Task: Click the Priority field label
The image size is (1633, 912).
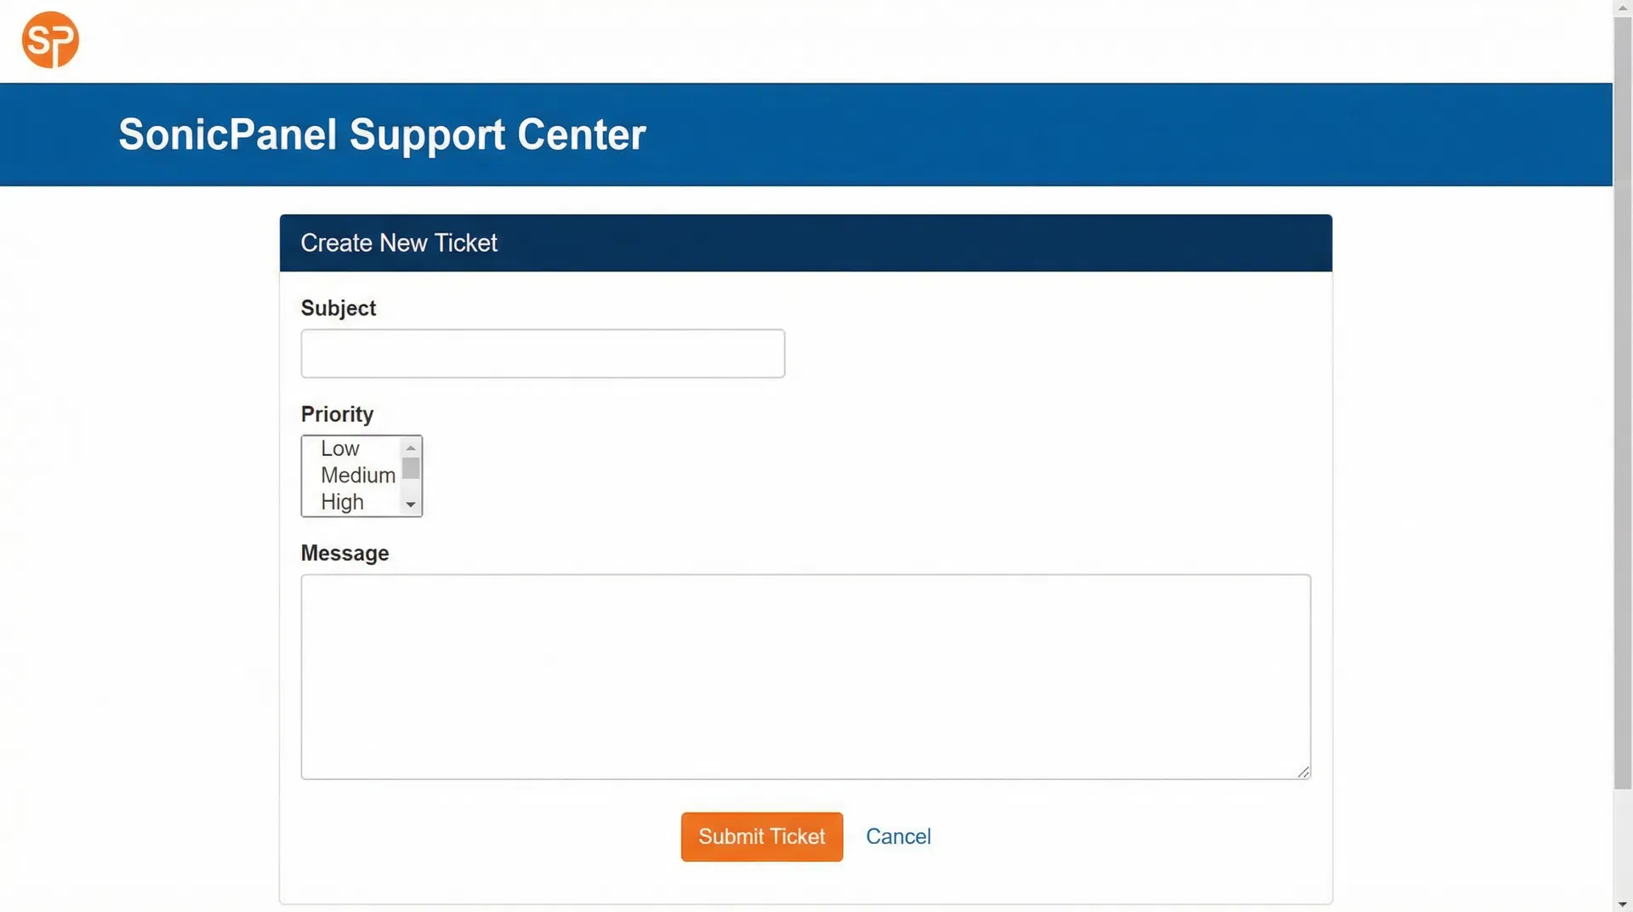Action: click(x=337, y=414)
